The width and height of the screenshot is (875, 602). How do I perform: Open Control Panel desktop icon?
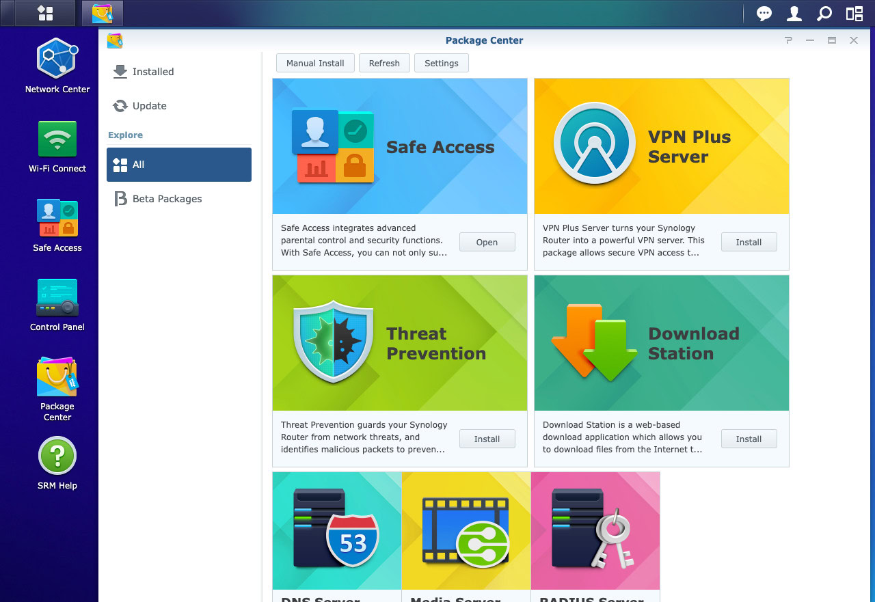pos(57,305)
